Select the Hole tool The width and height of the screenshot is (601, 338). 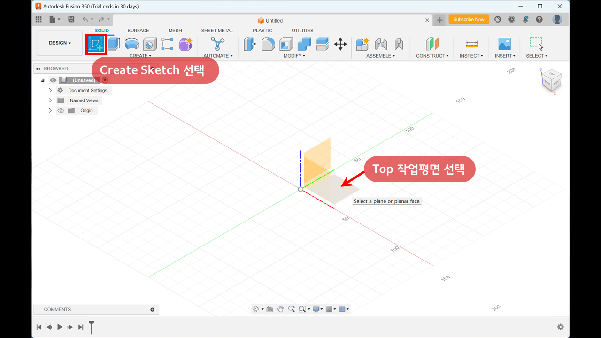150,44
